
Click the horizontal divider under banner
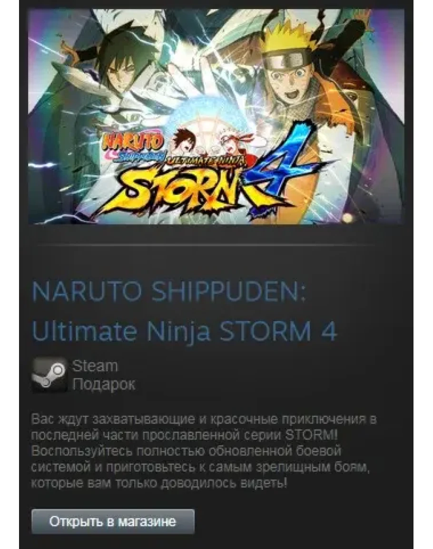point(206,244)
